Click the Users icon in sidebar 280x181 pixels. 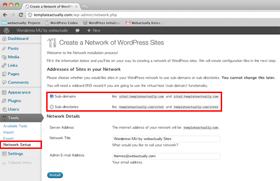[4, 109]
